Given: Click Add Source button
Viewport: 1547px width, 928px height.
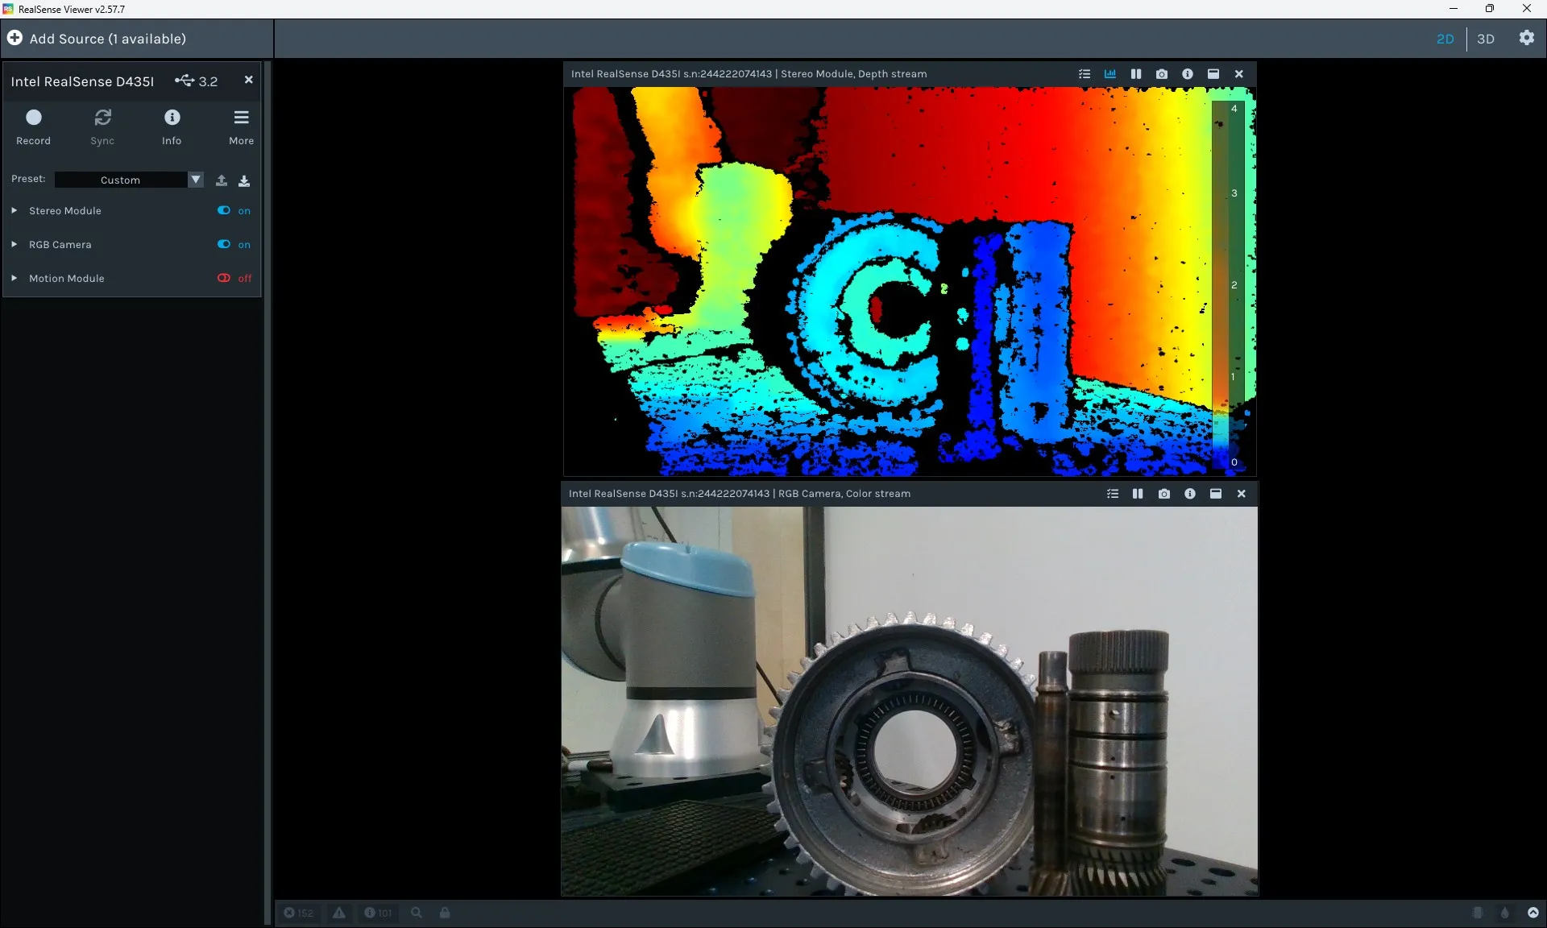Looking at the screenshot, I should [x=97, y=39].
